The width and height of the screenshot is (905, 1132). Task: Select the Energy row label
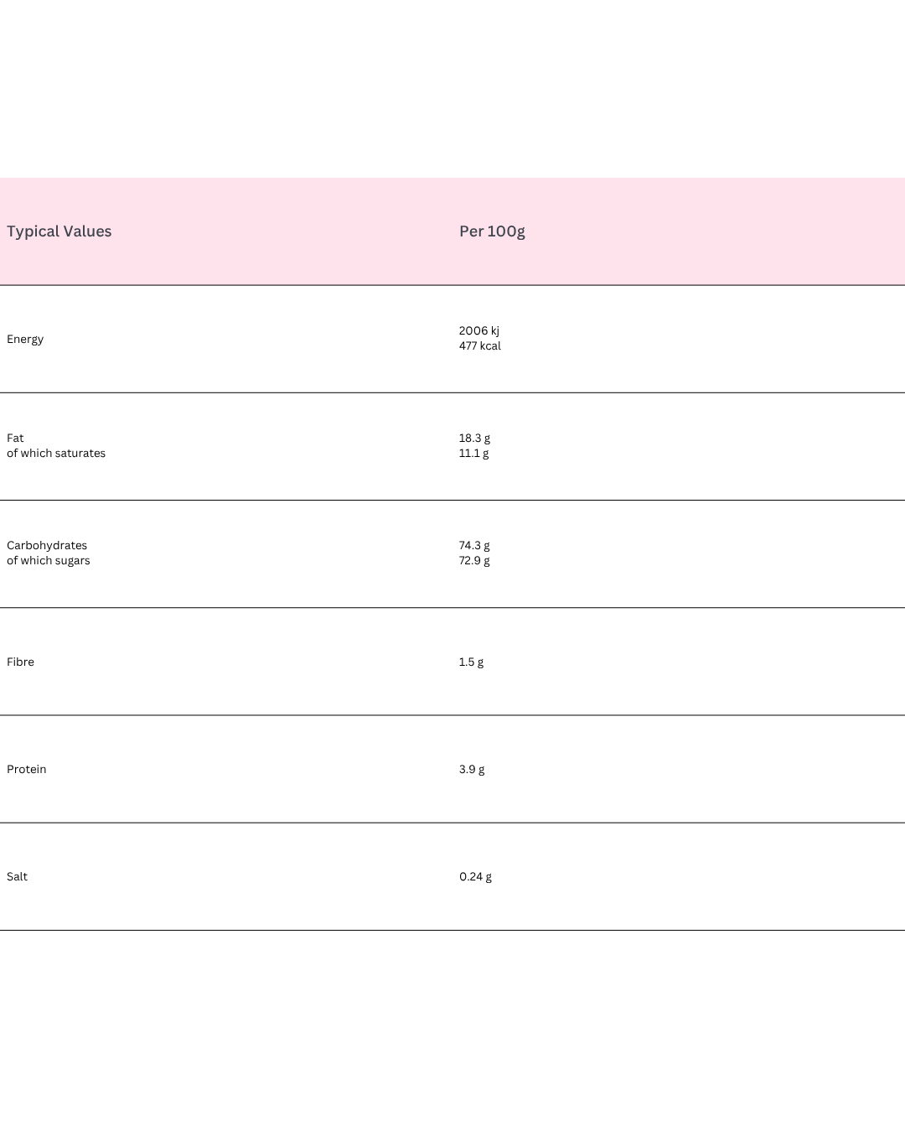25,339
